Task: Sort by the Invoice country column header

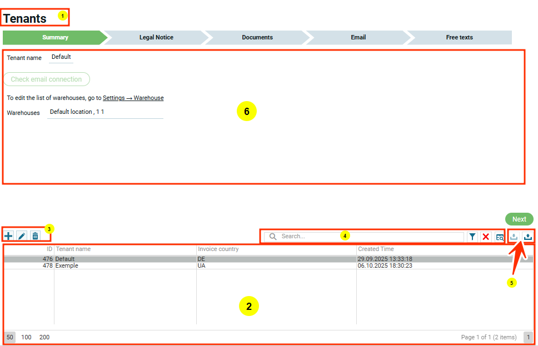Action: pyautogui.click(x=218, y=249)
